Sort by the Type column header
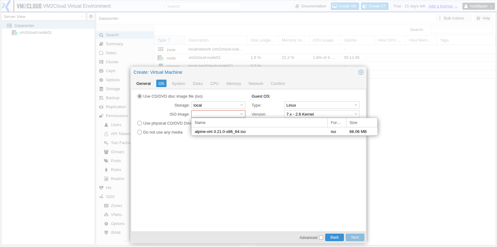 [170, 40]
